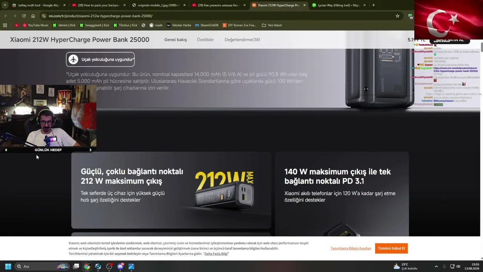Follow the Daha Fazla Bilgi link
483x272 pixels.
[x=216, y=254]
